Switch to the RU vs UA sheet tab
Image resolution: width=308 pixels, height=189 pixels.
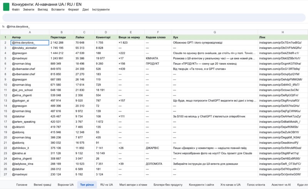[x=107, y=185]
